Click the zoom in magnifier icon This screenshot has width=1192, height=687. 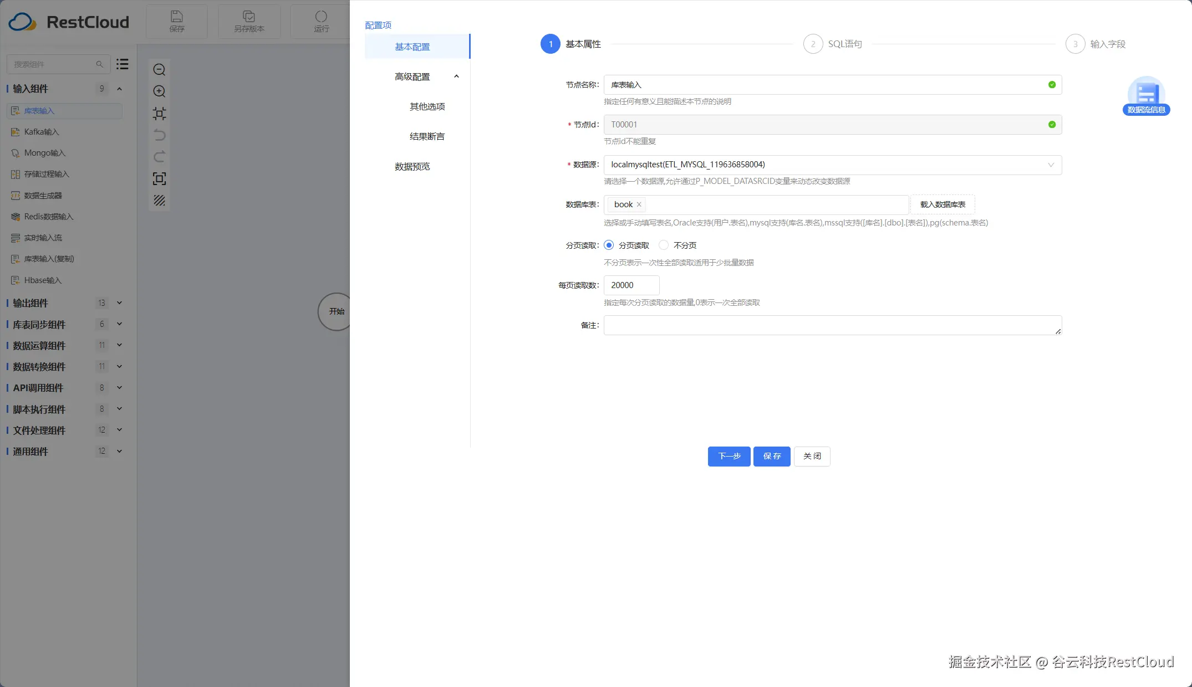[x=159, y=91]
